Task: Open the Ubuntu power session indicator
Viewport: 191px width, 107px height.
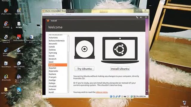Action: pos(146,17)
